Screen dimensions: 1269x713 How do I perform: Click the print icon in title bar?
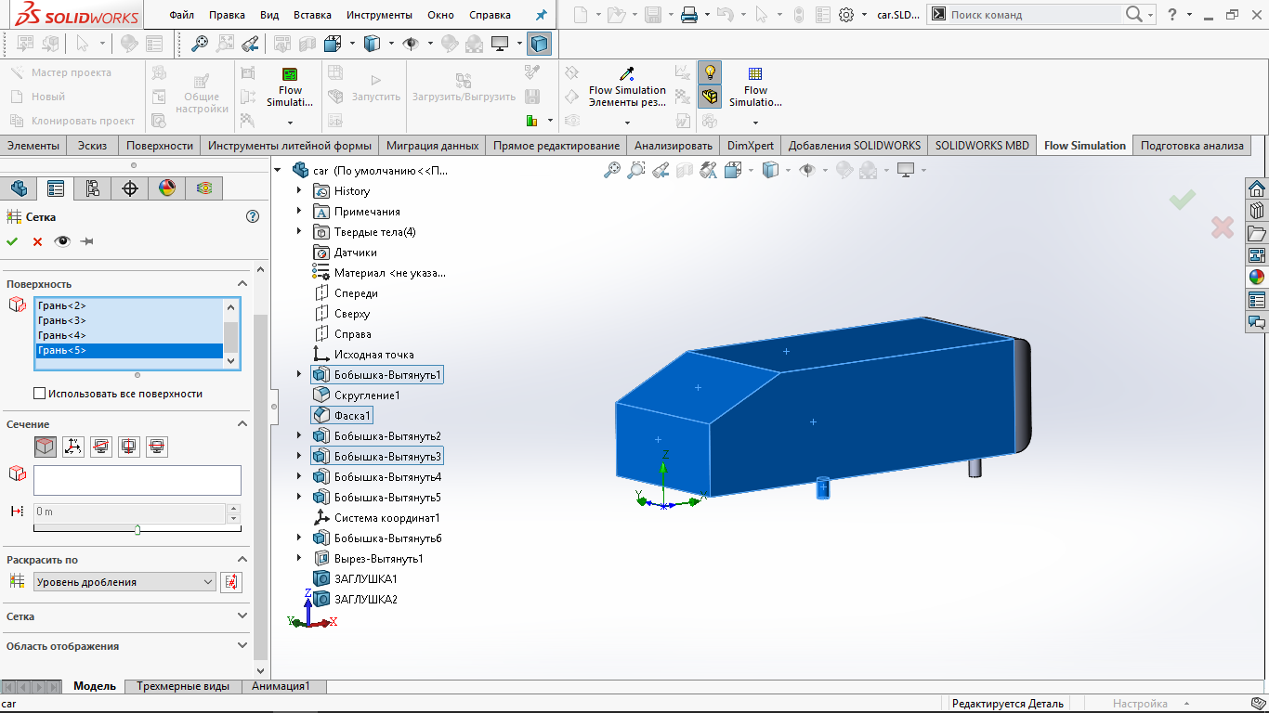(688, 15)
